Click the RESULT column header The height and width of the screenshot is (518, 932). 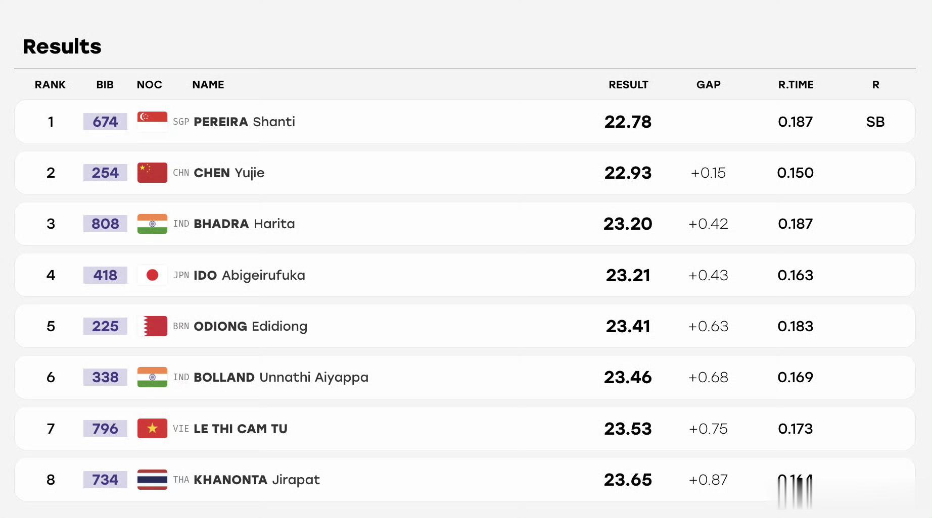coord(628,85)
